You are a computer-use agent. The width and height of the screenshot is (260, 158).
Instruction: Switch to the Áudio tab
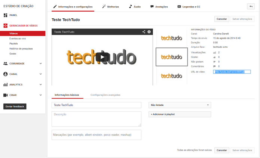click(x=135, y=7)
